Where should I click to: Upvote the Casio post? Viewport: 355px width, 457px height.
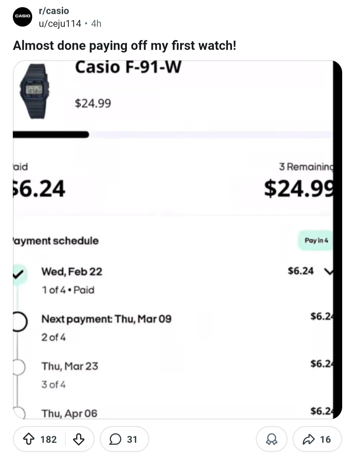click(29, 439)
